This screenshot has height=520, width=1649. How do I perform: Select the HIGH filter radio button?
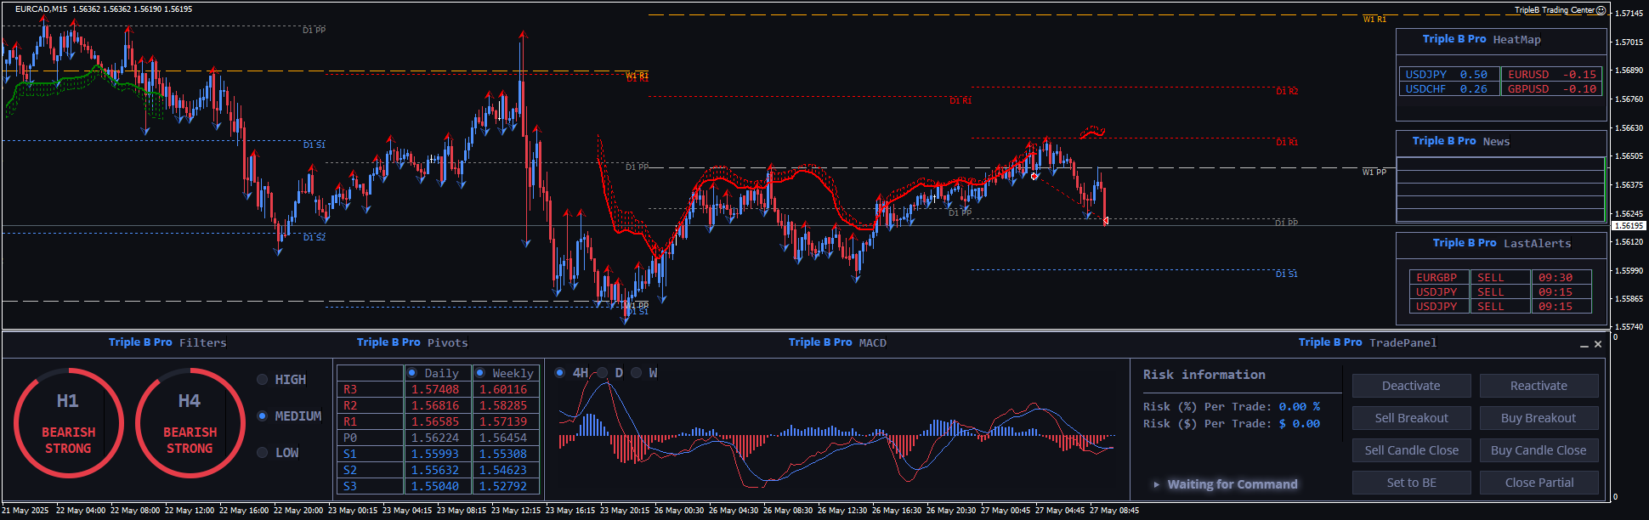263,380
